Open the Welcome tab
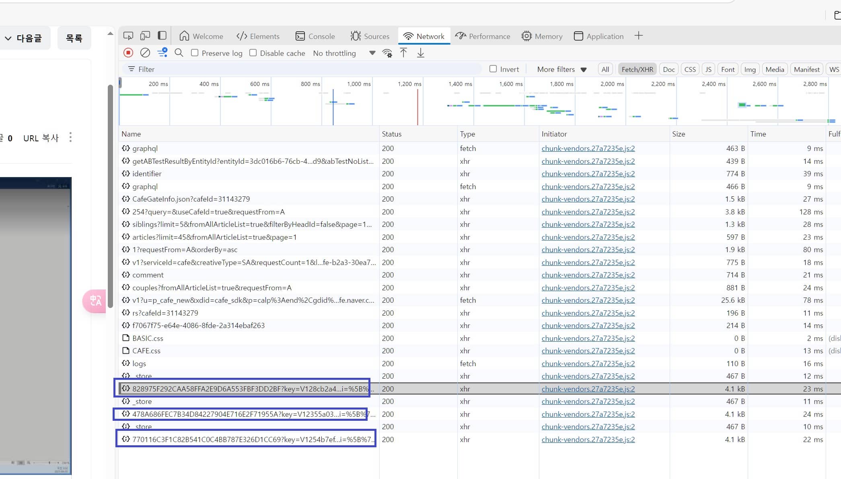 [201, 36]
